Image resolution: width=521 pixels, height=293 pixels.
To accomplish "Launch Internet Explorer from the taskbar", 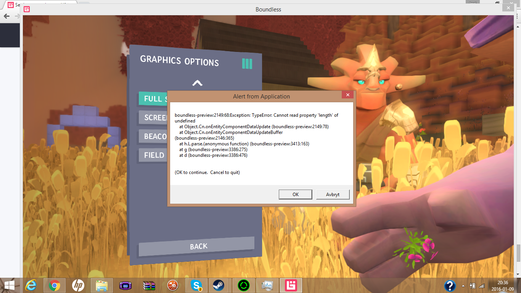I will (x=31, y=285).
